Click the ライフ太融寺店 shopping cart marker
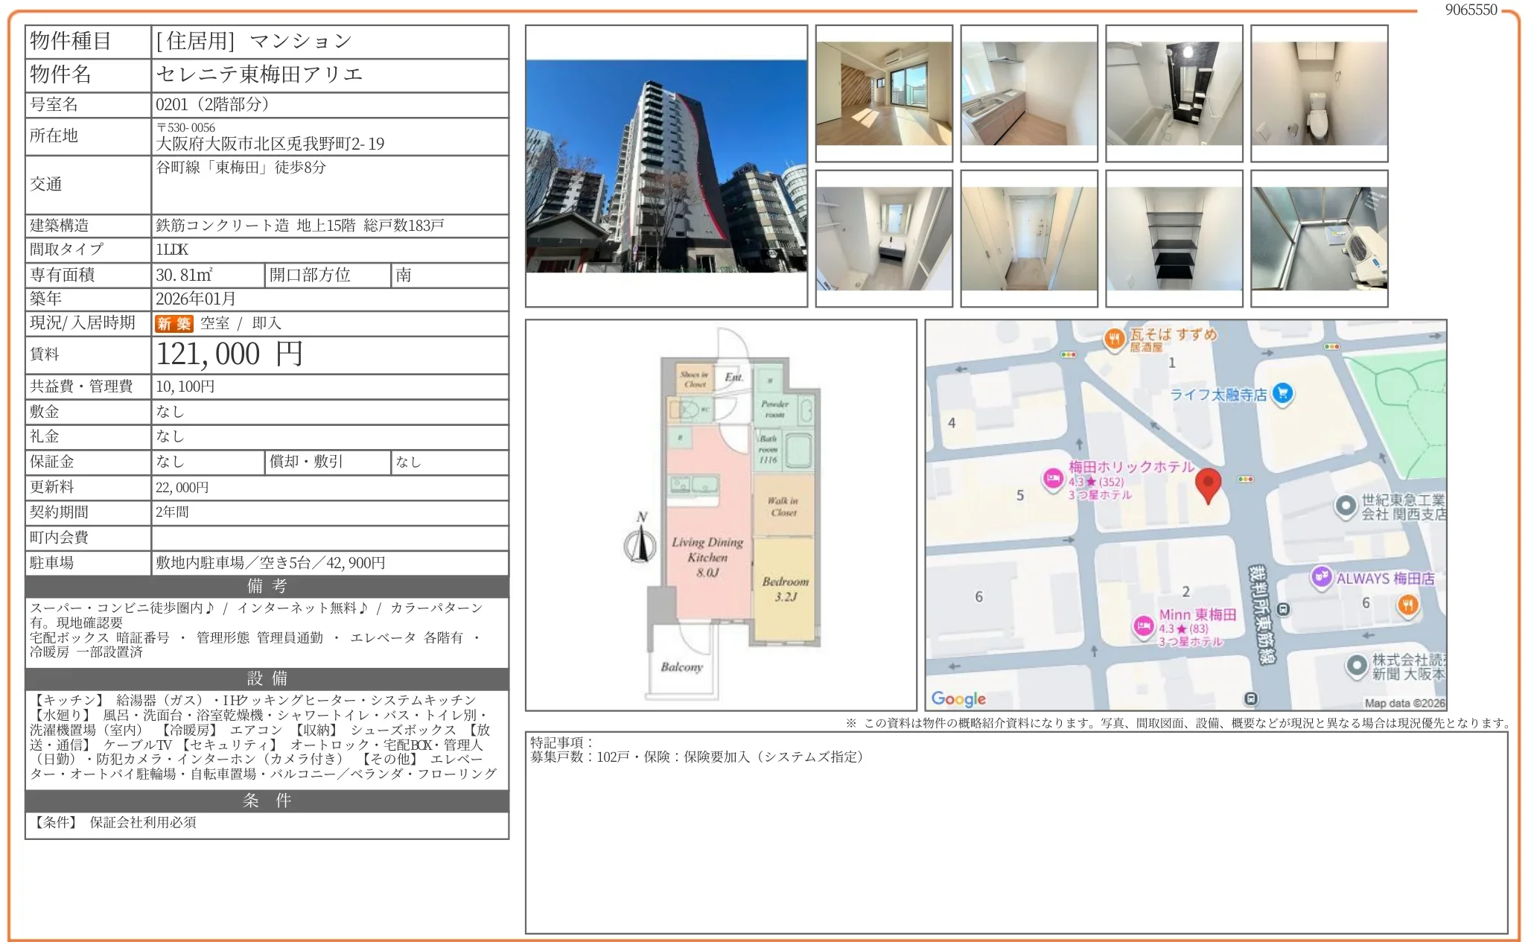Image resolution: width=1531 pixels, height=942 pixels. click(x=1282, y=392)
